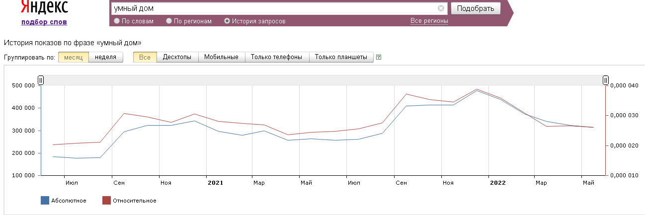Click the right range handle on chart
This screenshot has height=215, width=645.
pos(605,80)
